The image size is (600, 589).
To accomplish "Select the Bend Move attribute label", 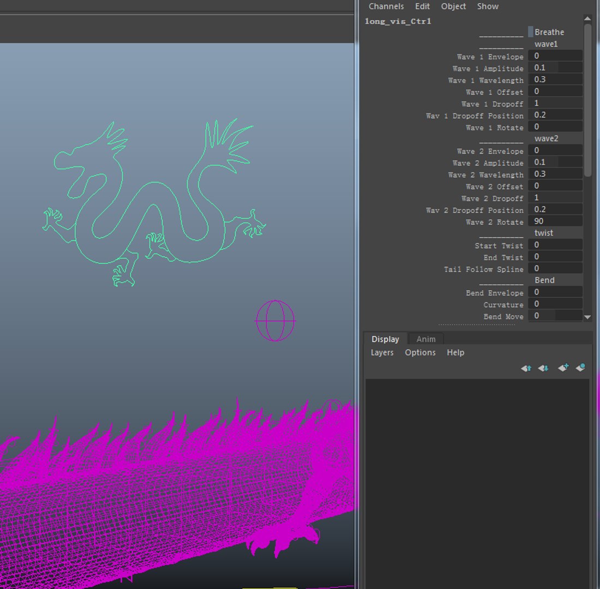I will (x=503, y=317).
